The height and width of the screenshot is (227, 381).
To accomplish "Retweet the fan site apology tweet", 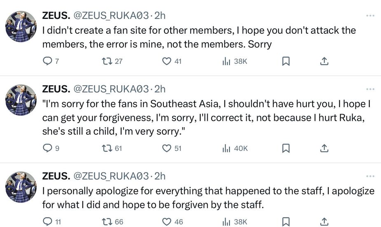I will tap(107, 61).
